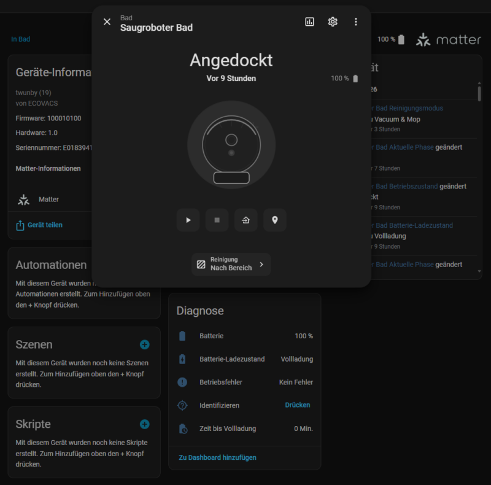Click Matter-Informationen heading
The width and height of the screenshot is (491, 485).
point(48,169)
